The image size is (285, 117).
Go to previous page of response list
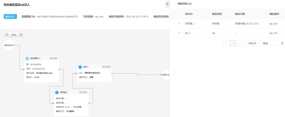click(x=226, y=43)
